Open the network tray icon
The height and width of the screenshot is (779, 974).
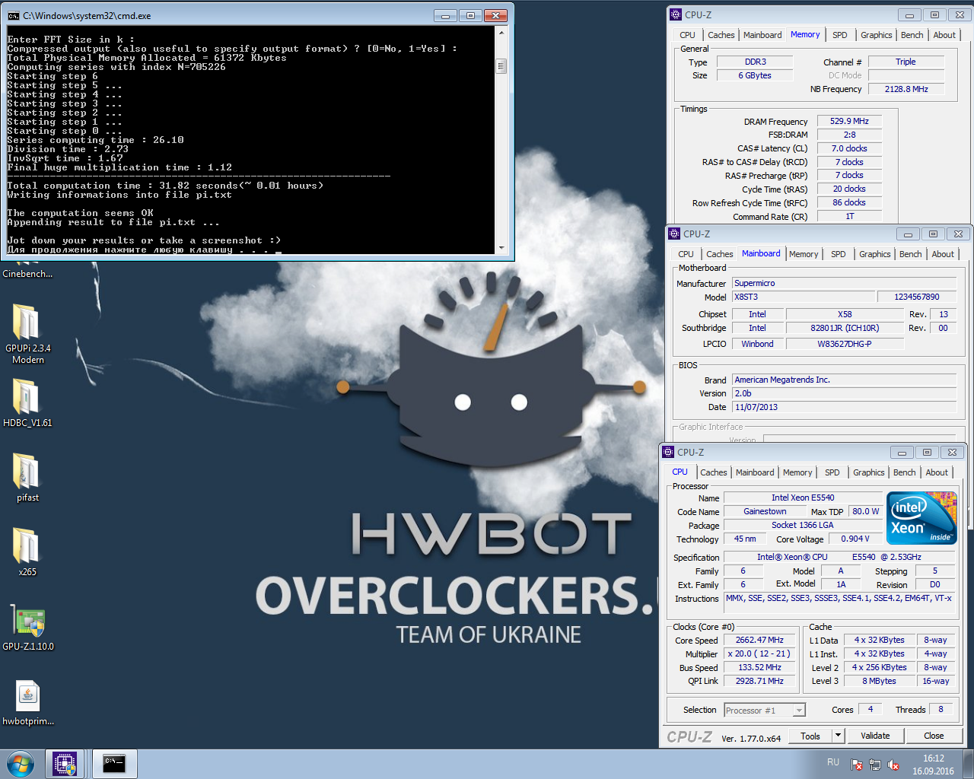pyautogui.click(x=875, y=765)
